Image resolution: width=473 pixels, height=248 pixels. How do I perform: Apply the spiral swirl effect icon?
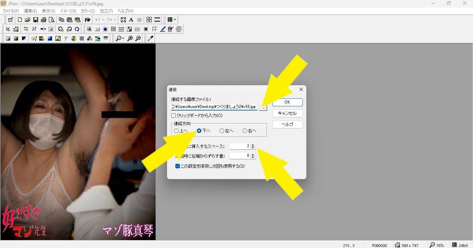coord(179,29)
